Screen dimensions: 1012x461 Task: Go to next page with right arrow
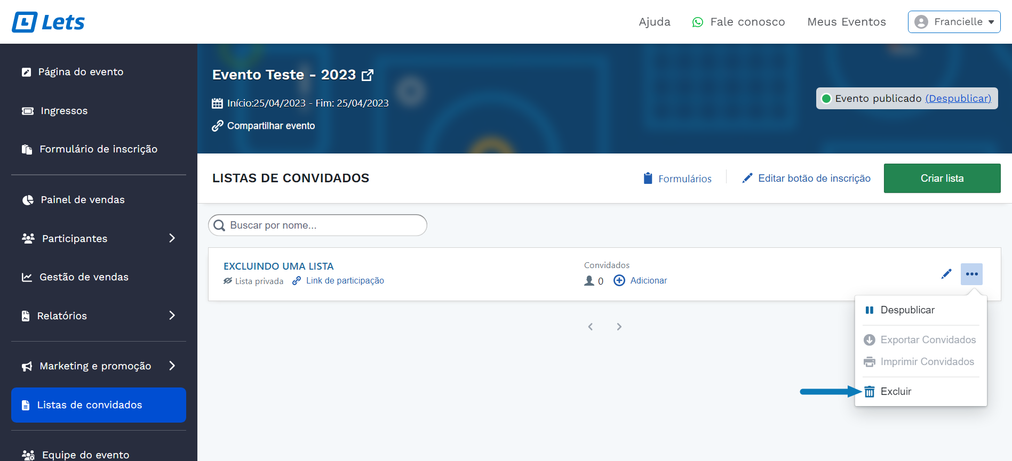[x=619, y=327]
